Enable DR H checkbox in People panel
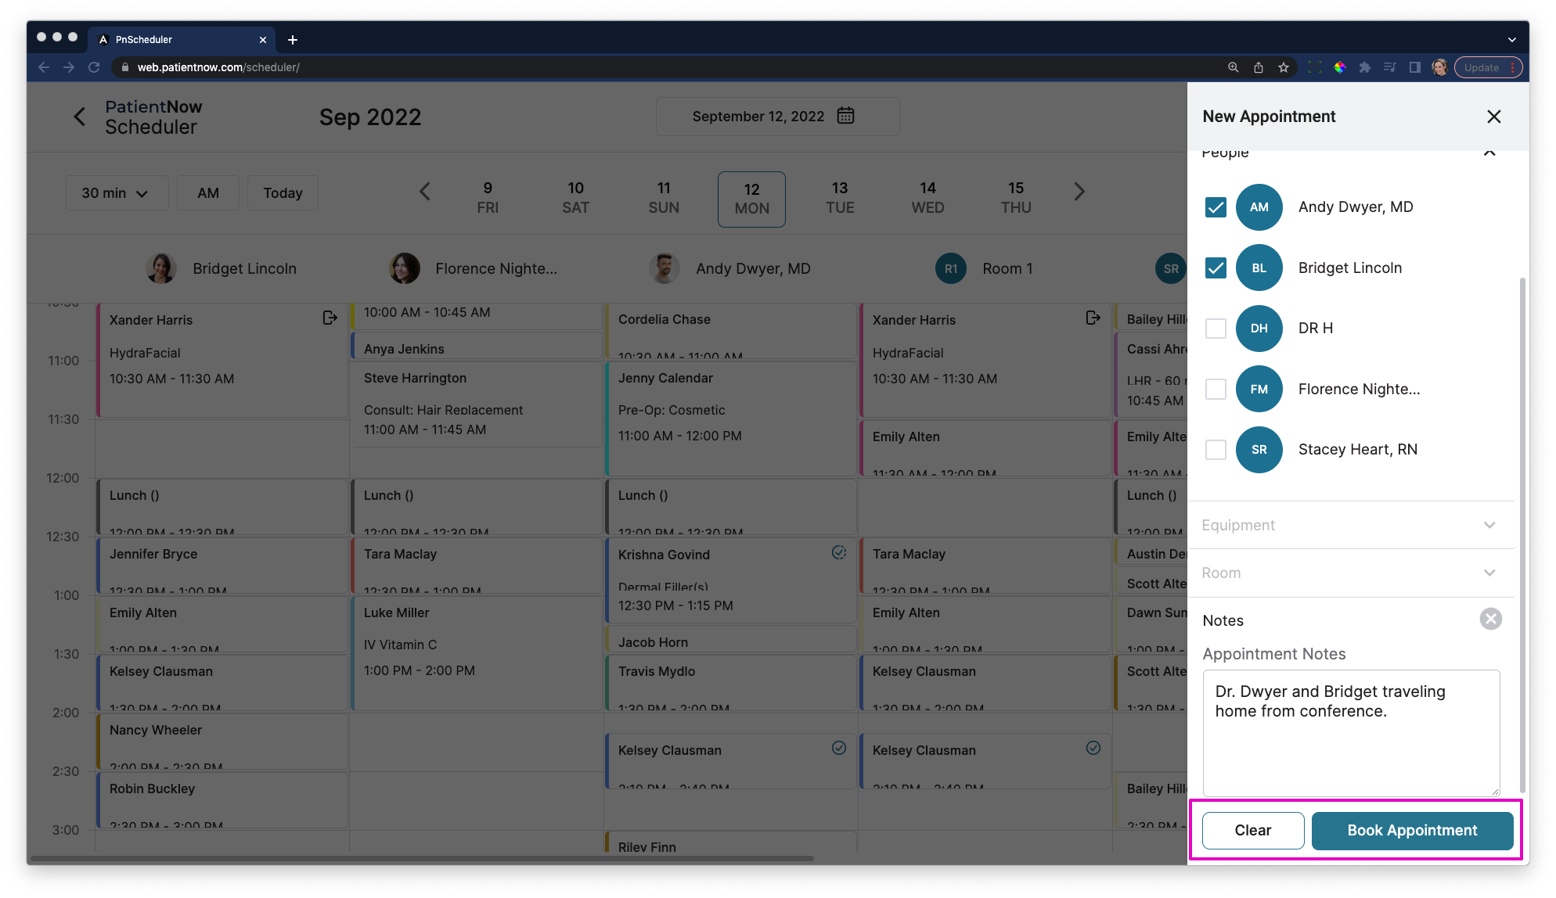 [x=1215, y=329]
